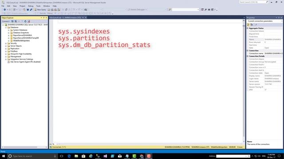This screenshot has height=159, width=284.
Task: Open the Edit menu
Action: 8,6
